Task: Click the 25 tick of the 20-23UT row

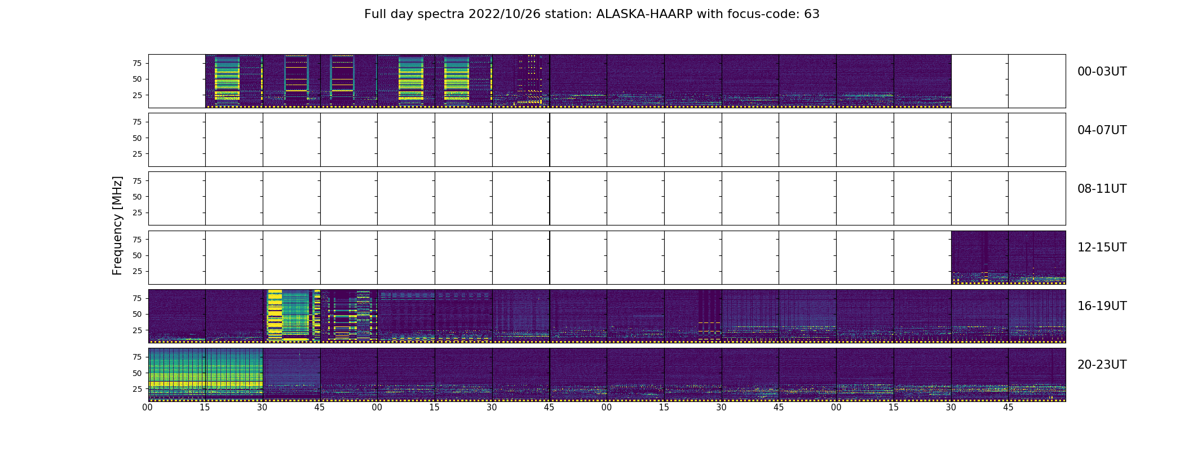Action: point(137,389)
